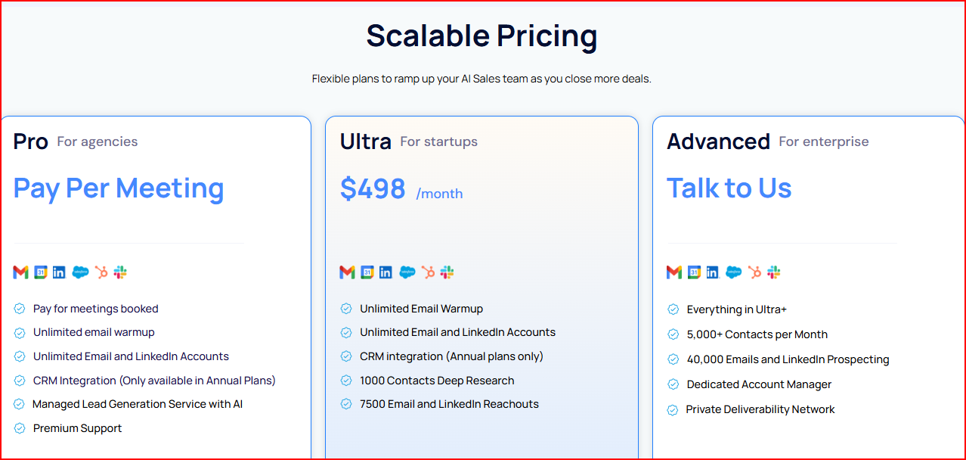Click the HubSpot icon in the Ultra card
This screenshot has height=460, width=966.
(427, 272)
